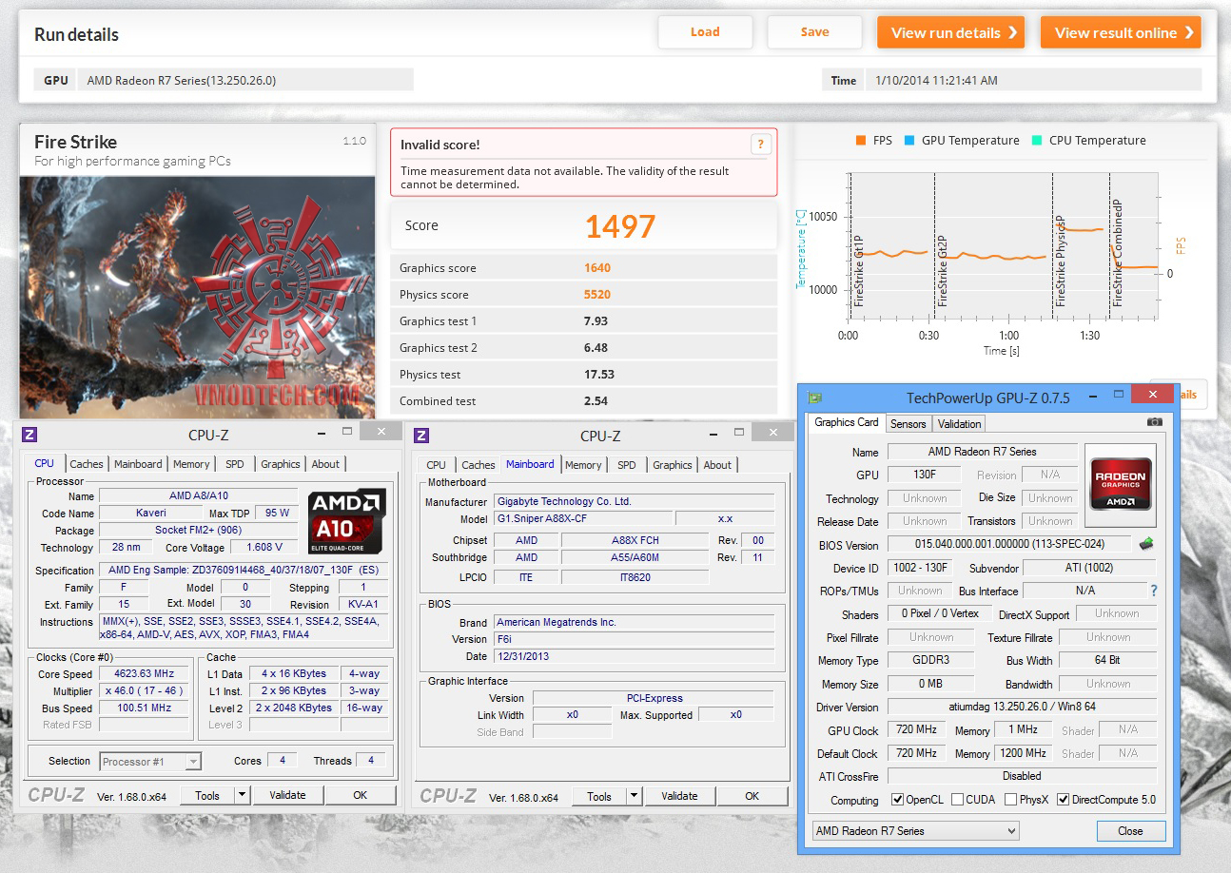This screenshot has height=873, width=1231.
Task: Click the teal CPU Temperature legend swatch
Action: click(1036, 141)
